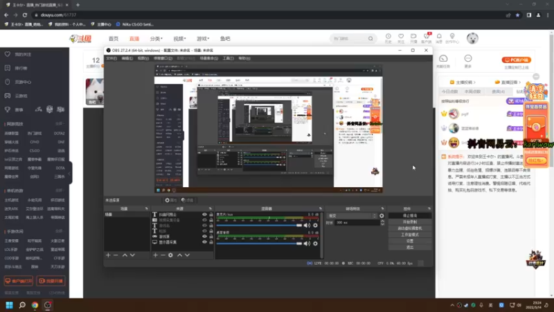This screenshot has width=554, height=312.
Task: Click the Douyu search input field
Action: tap(349, 39)
